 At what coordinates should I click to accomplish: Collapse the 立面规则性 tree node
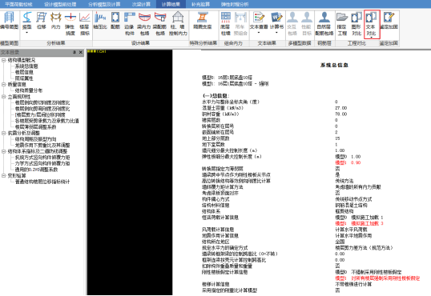pos(3,96)
